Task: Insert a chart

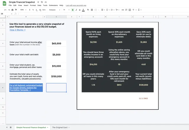Action: point(130,10)
